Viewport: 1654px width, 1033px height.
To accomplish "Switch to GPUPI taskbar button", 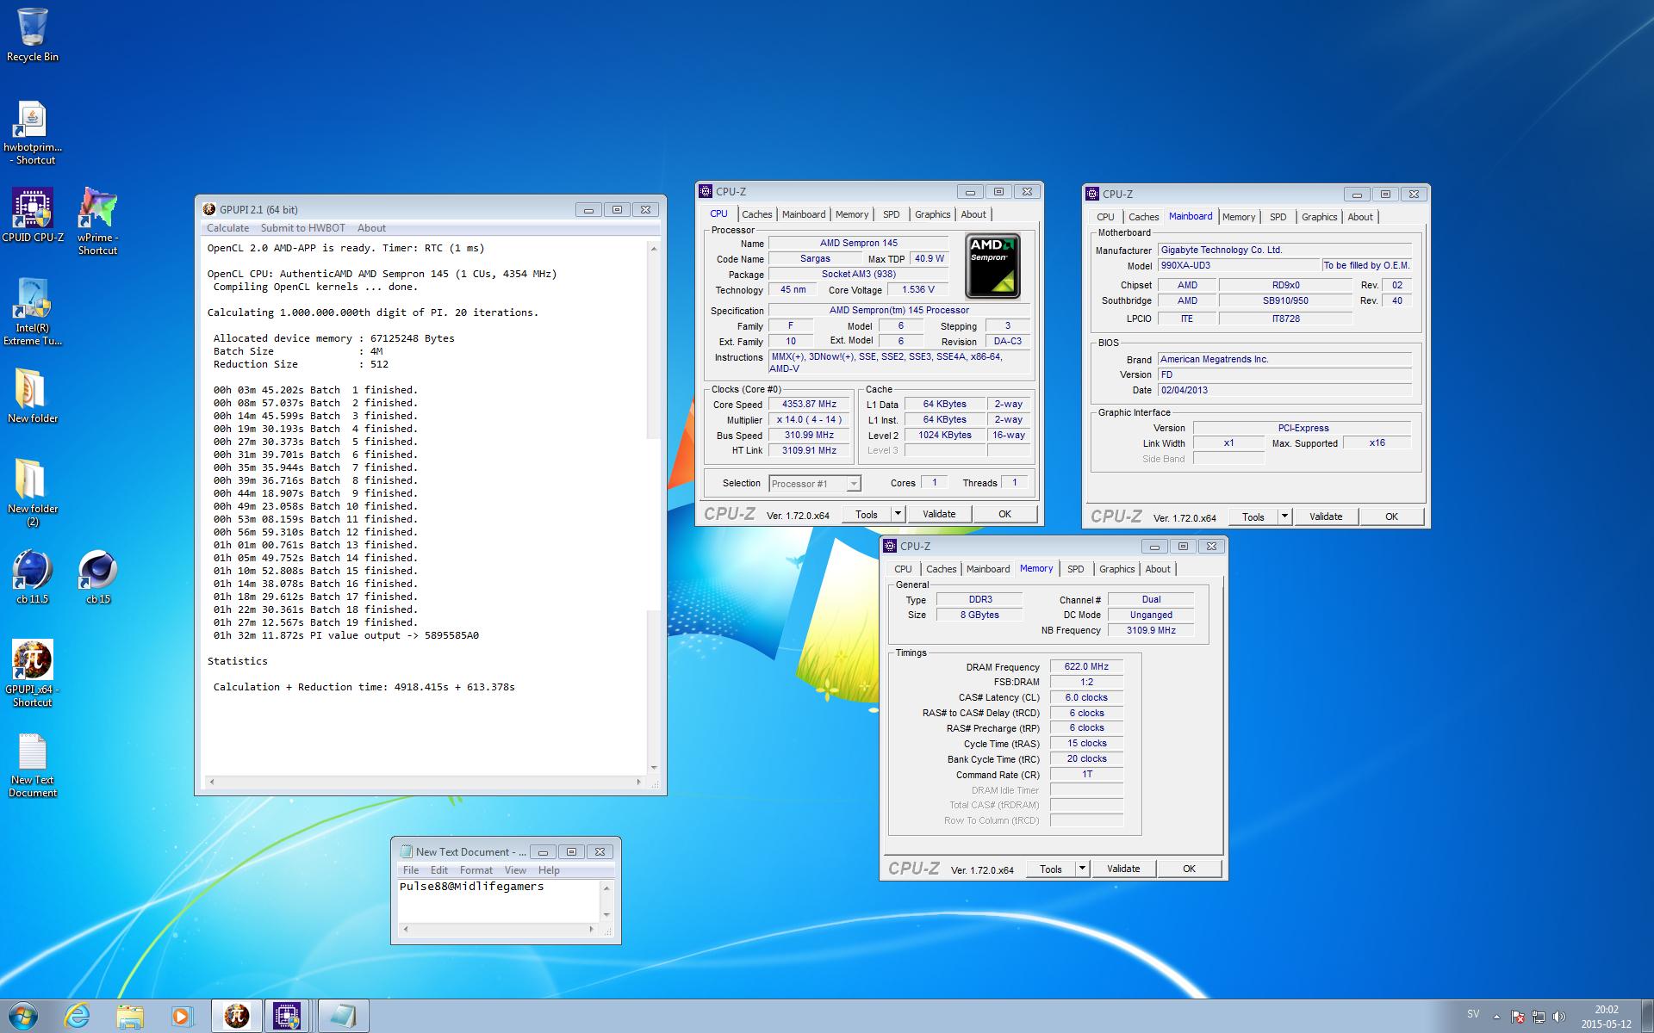I will pos(236,1017).
